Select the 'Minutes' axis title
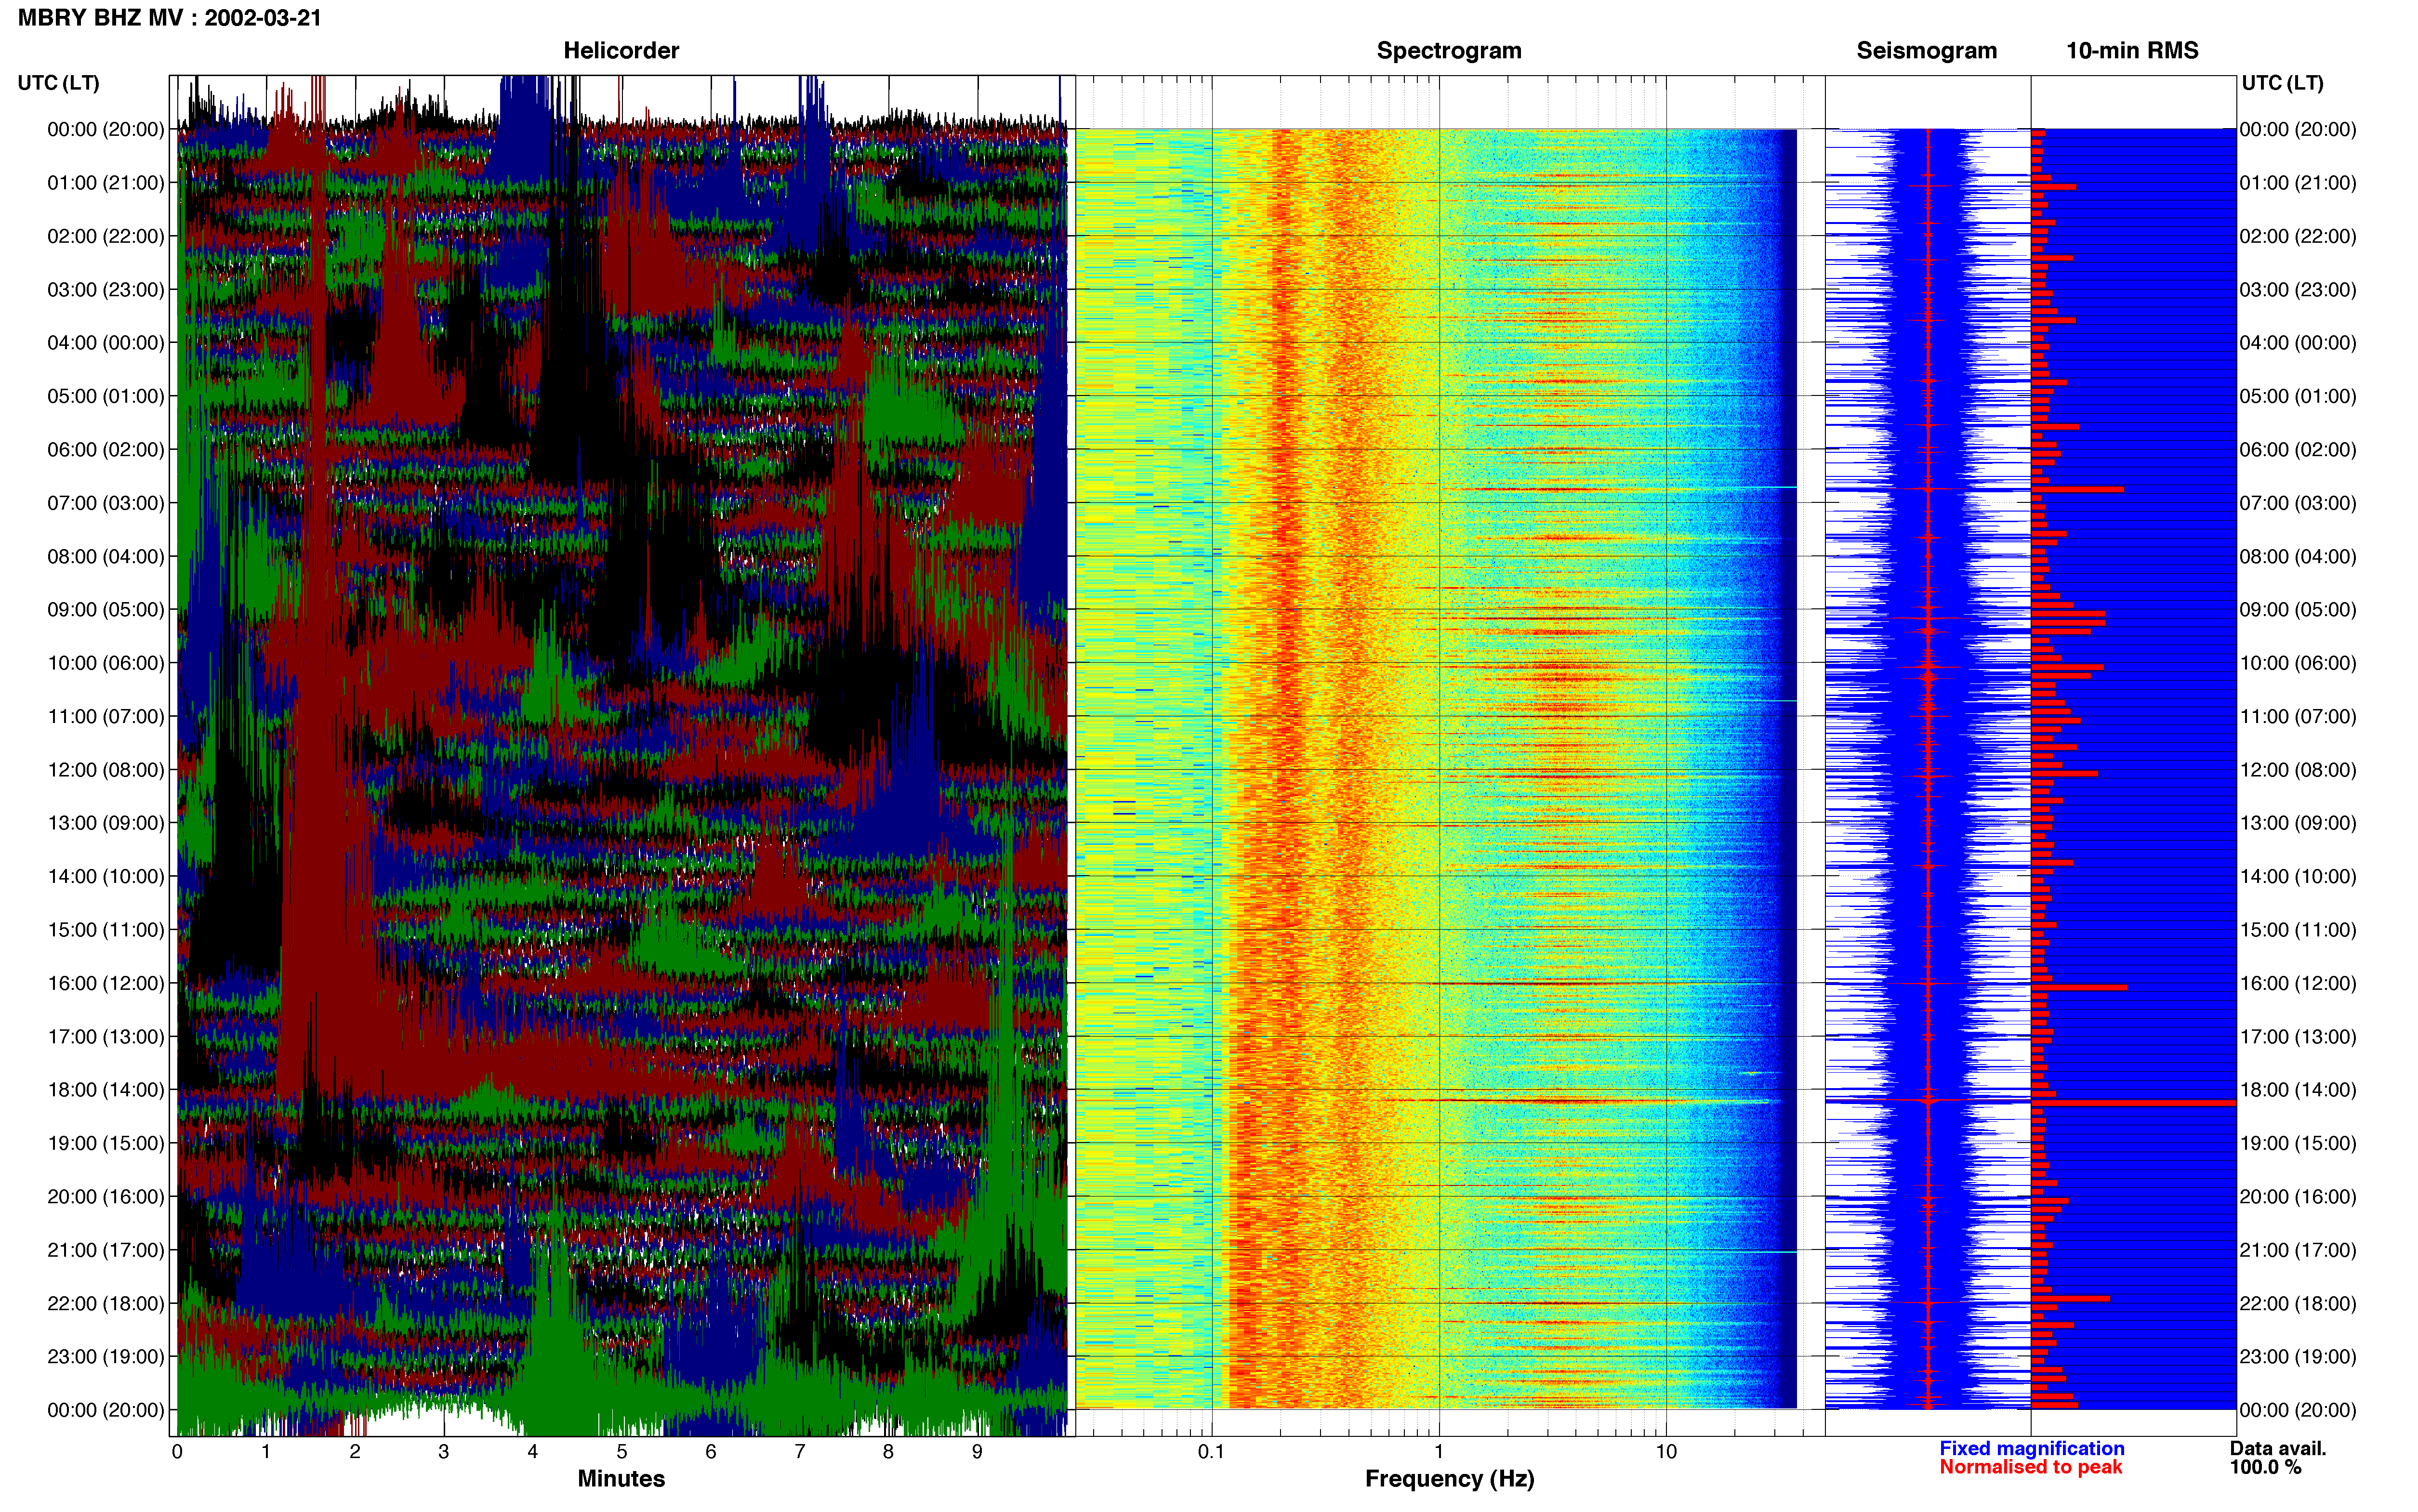The width and height of the screenshot is (2418, 1512). click(x=621, y=1479)
